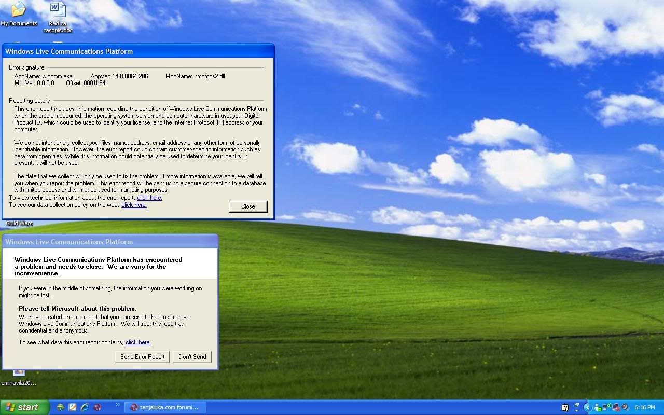
Task: Select the Guild Wars desktop shortcut label
Action: (19, 223)
